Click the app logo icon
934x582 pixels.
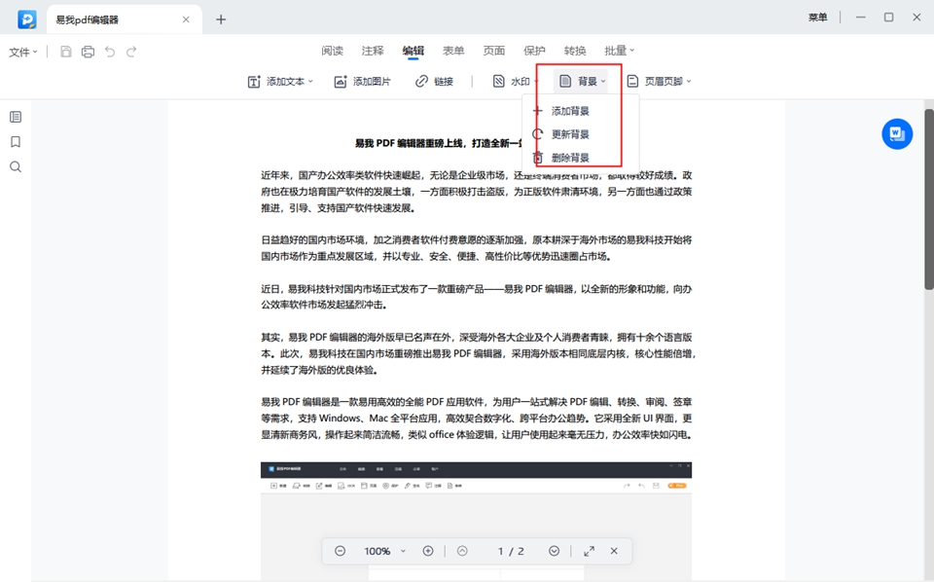point(27,19)
